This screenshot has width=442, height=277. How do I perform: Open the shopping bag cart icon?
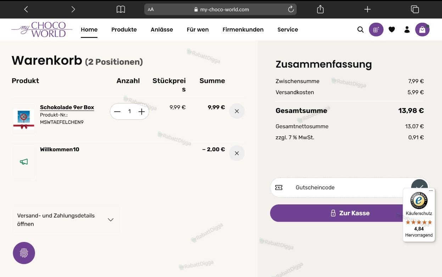click(x=422, y=30)
